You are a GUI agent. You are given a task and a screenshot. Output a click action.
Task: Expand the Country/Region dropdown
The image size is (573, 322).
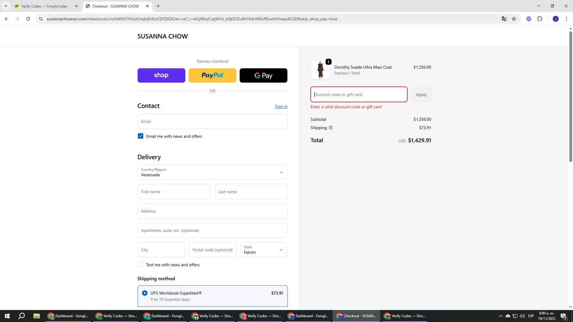pos(212,172)
